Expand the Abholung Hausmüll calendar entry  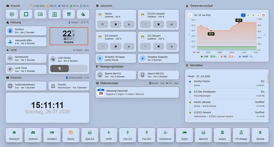(x=137, y=92)
